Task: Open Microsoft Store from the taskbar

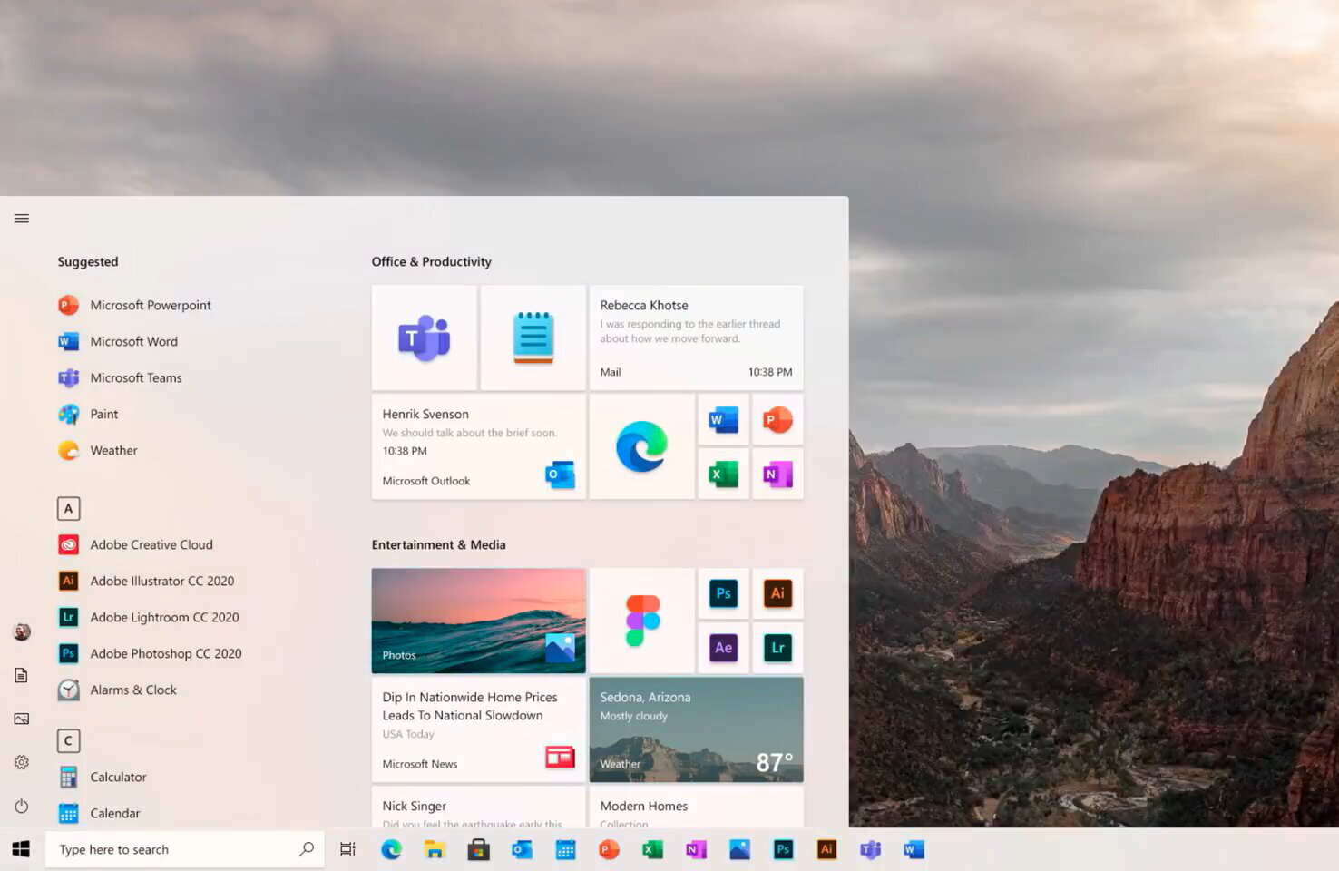Action: pos(478,849)
